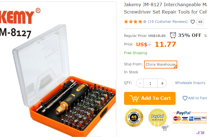Click the Wholesale Inquiry link

click(x=190, y=83)
